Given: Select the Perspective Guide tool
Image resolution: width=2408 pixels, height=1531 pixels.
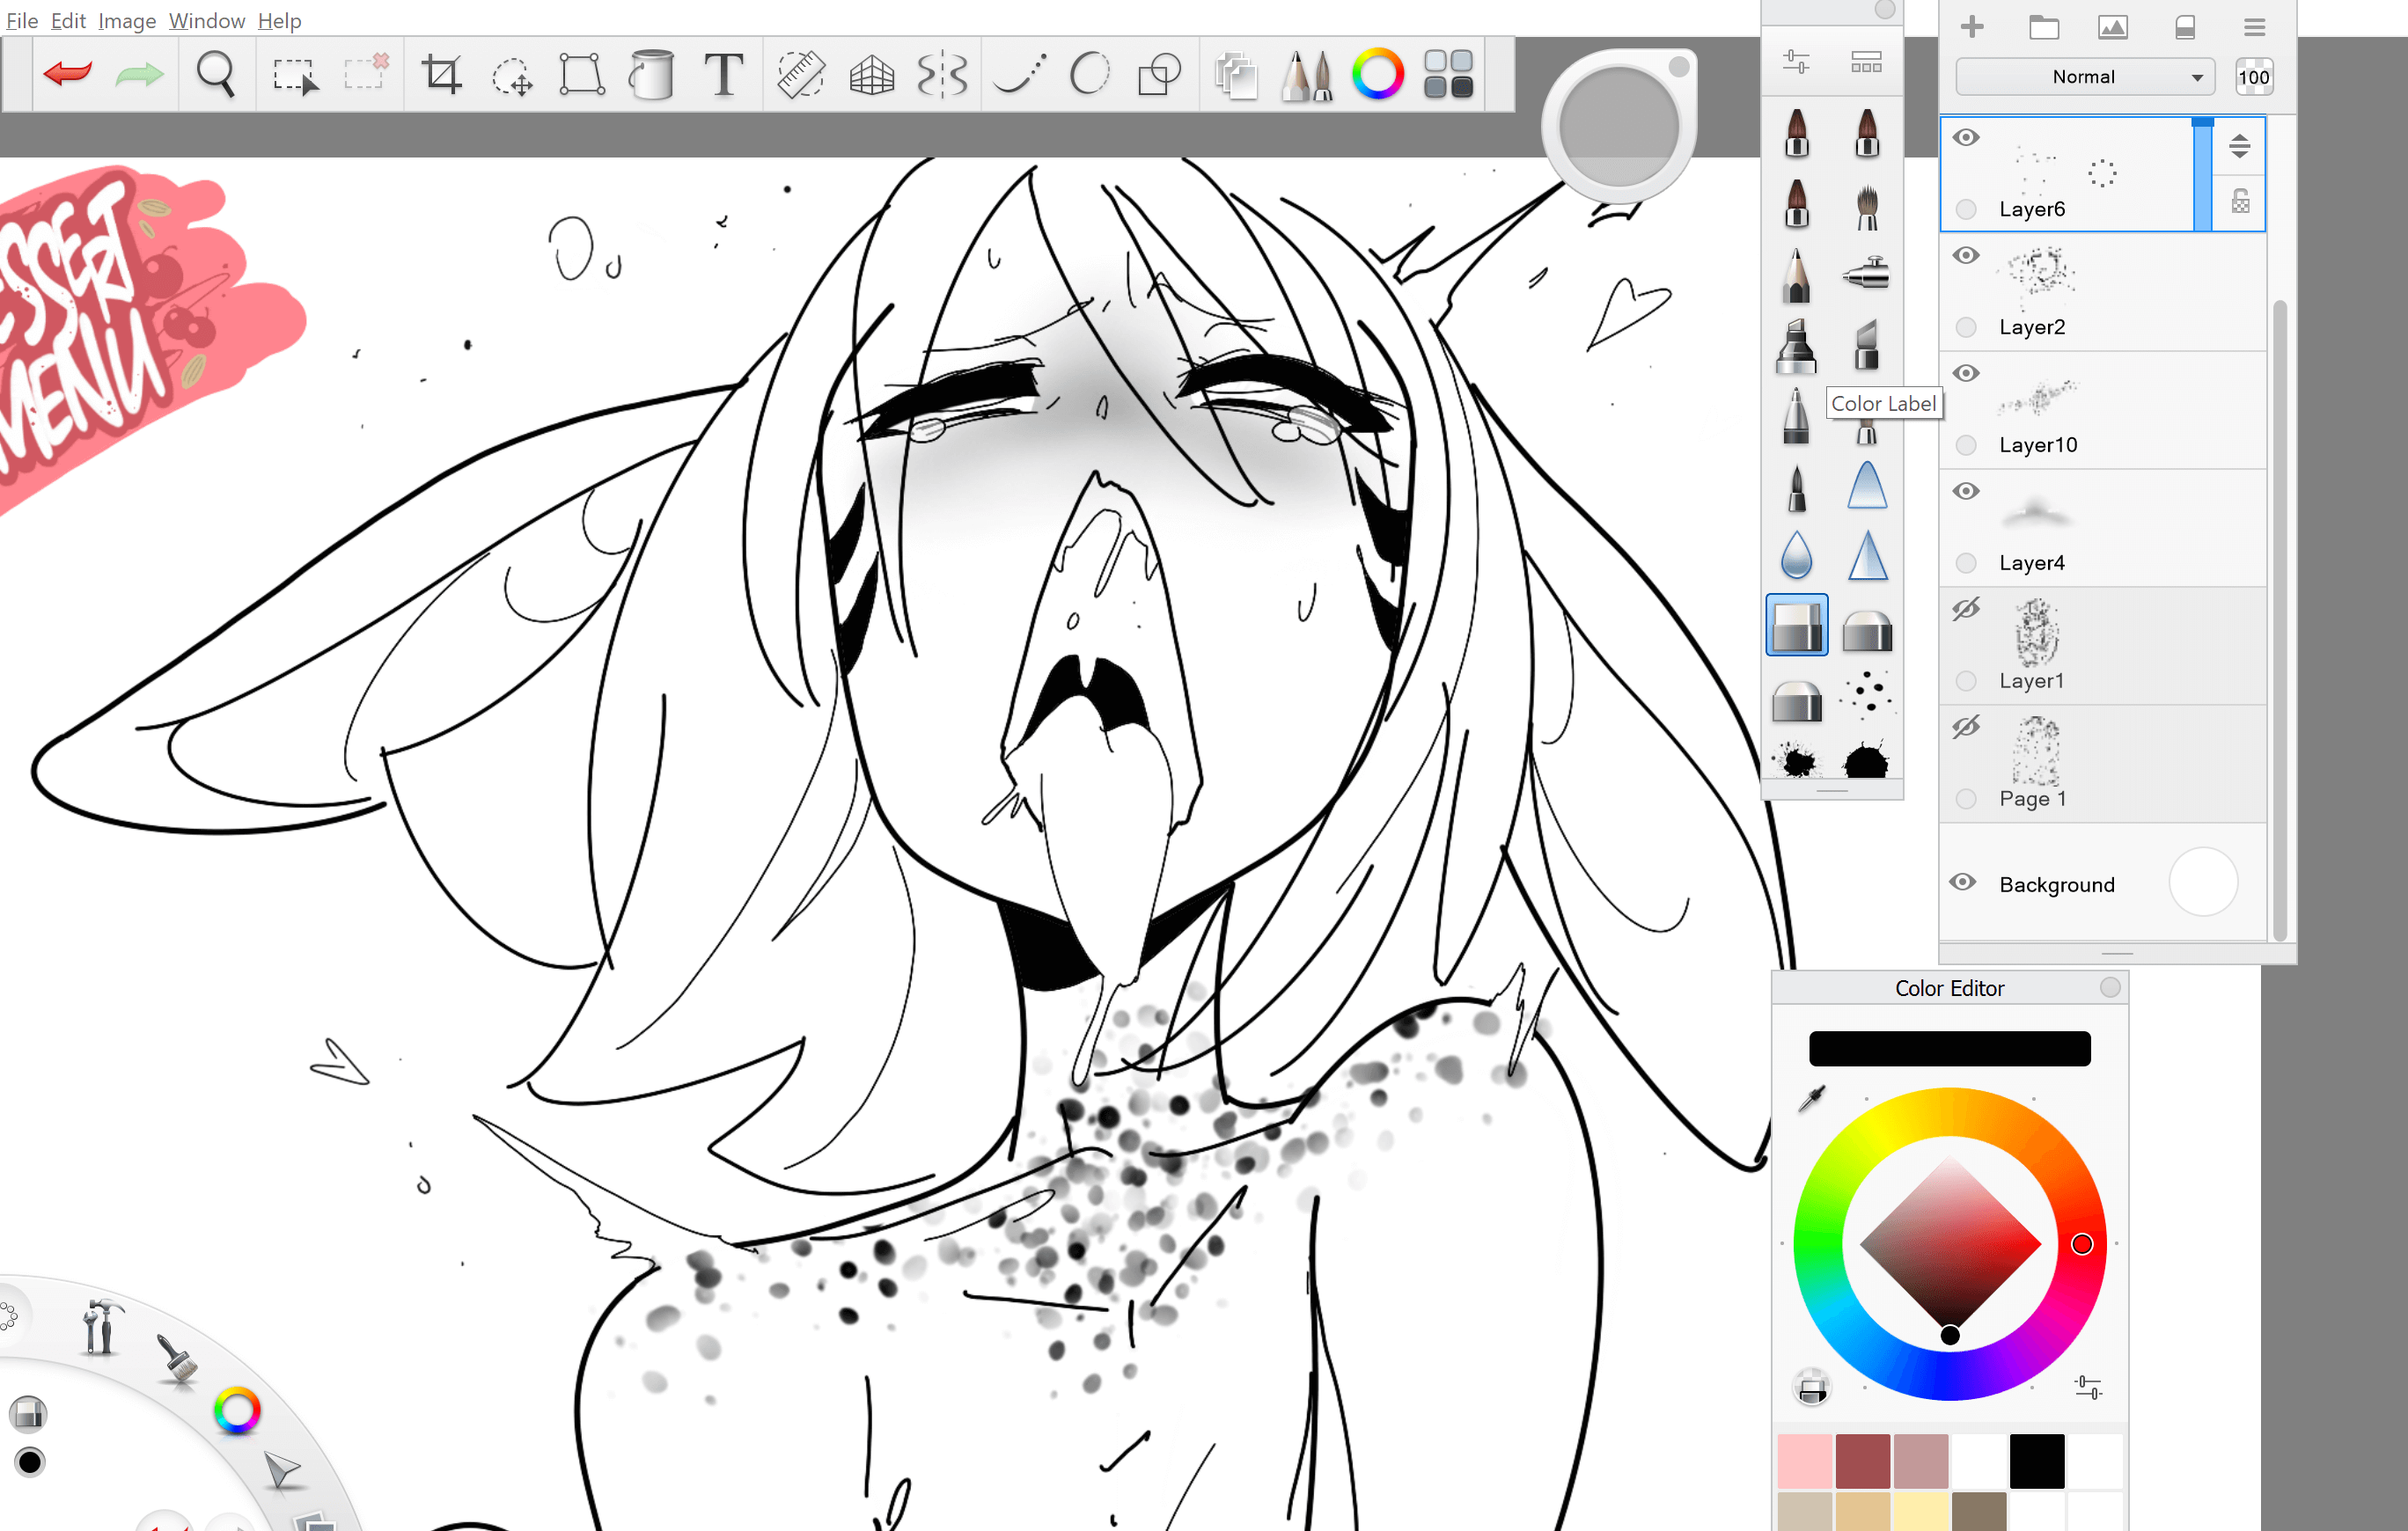Looking at the screenshot, I should 871,75.
